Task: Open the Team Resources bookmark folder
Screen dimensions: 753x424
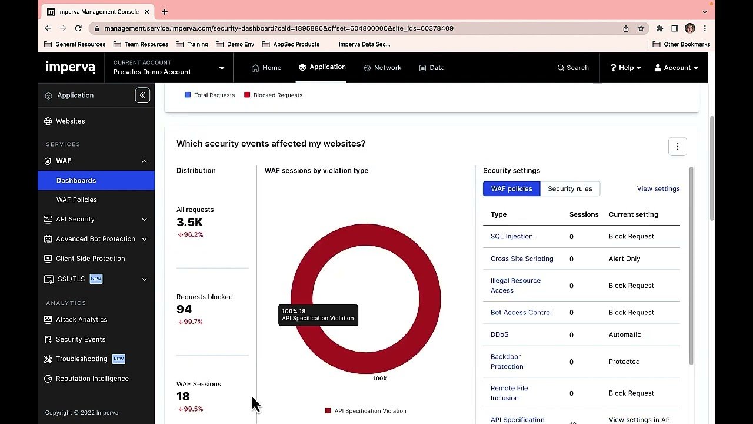Action: pyautogui.click(x=141, y=44)
